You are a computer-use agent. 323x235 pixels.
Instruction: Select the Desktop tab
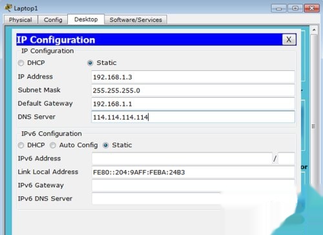click(86, 19)
